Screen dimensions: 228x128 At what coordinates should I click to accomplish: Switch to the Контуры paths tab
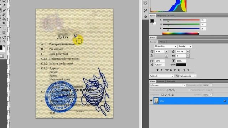coord(171,81)
